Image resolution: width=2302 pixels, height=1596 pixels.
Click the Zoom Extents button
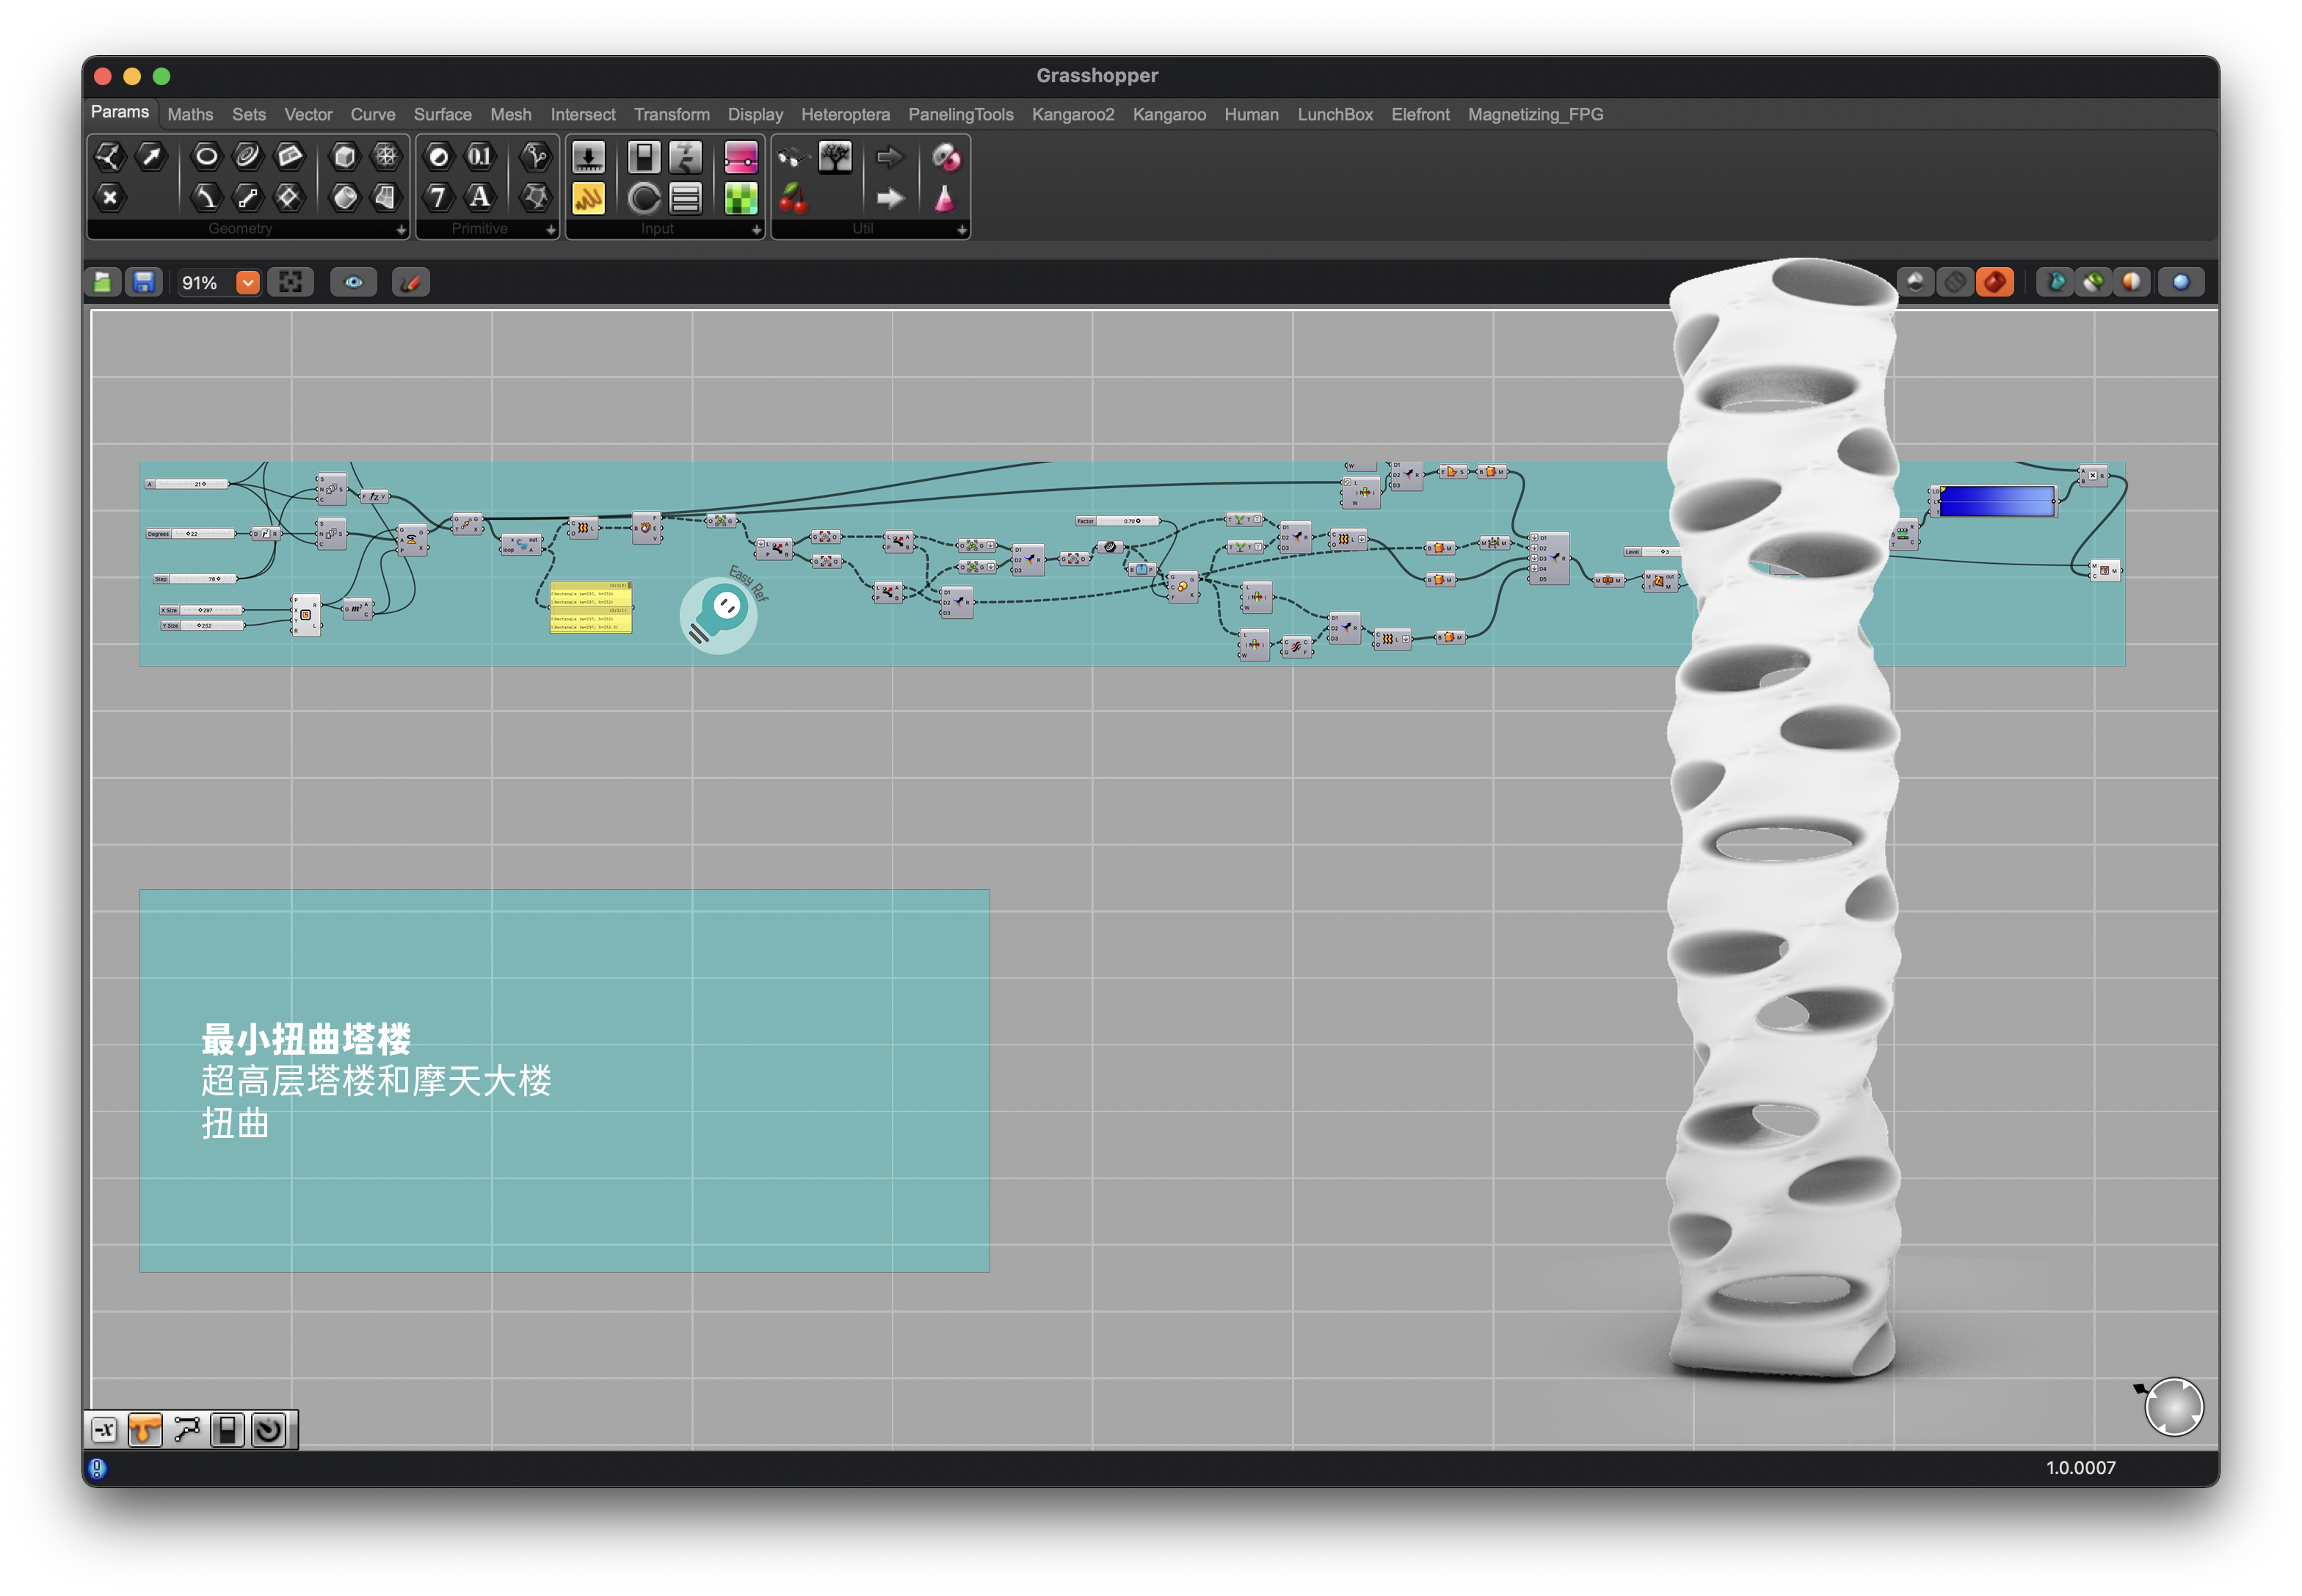pos(290,283)
